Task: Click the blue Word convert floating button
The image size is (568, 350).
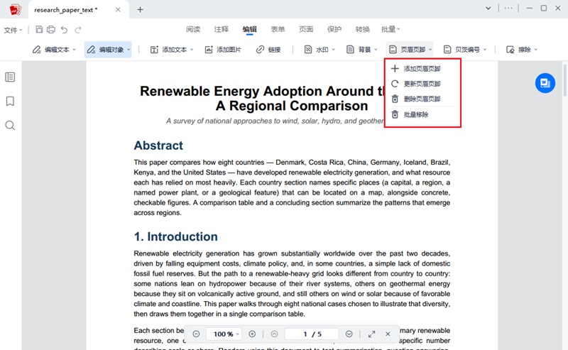Action: [x=545, y=83]
